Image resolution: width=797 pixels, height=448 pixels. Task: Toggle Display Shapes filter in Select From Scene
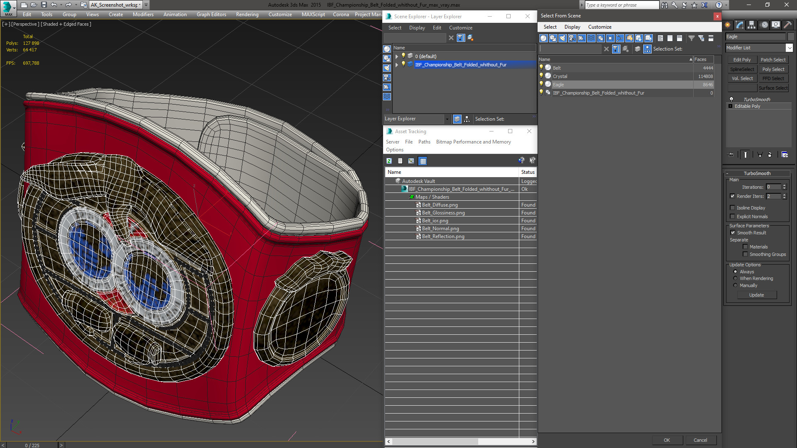pos(553,38)
